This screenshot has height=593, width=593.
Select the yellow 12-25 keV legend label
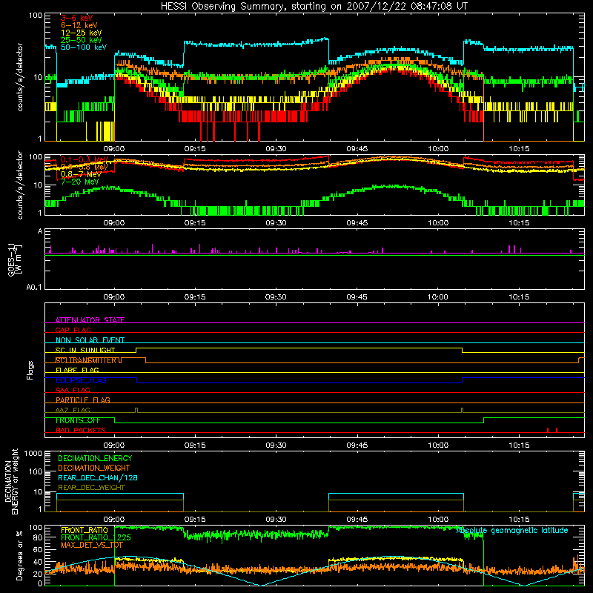tap(82, 33)
